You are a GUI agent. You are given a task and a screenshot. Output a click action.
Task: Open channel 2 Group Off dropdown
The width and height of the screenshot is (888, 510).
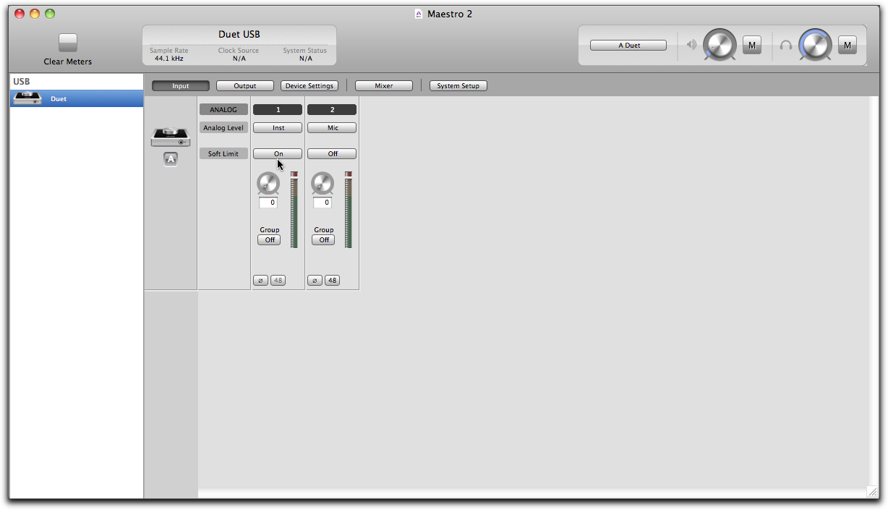[323, 240]
